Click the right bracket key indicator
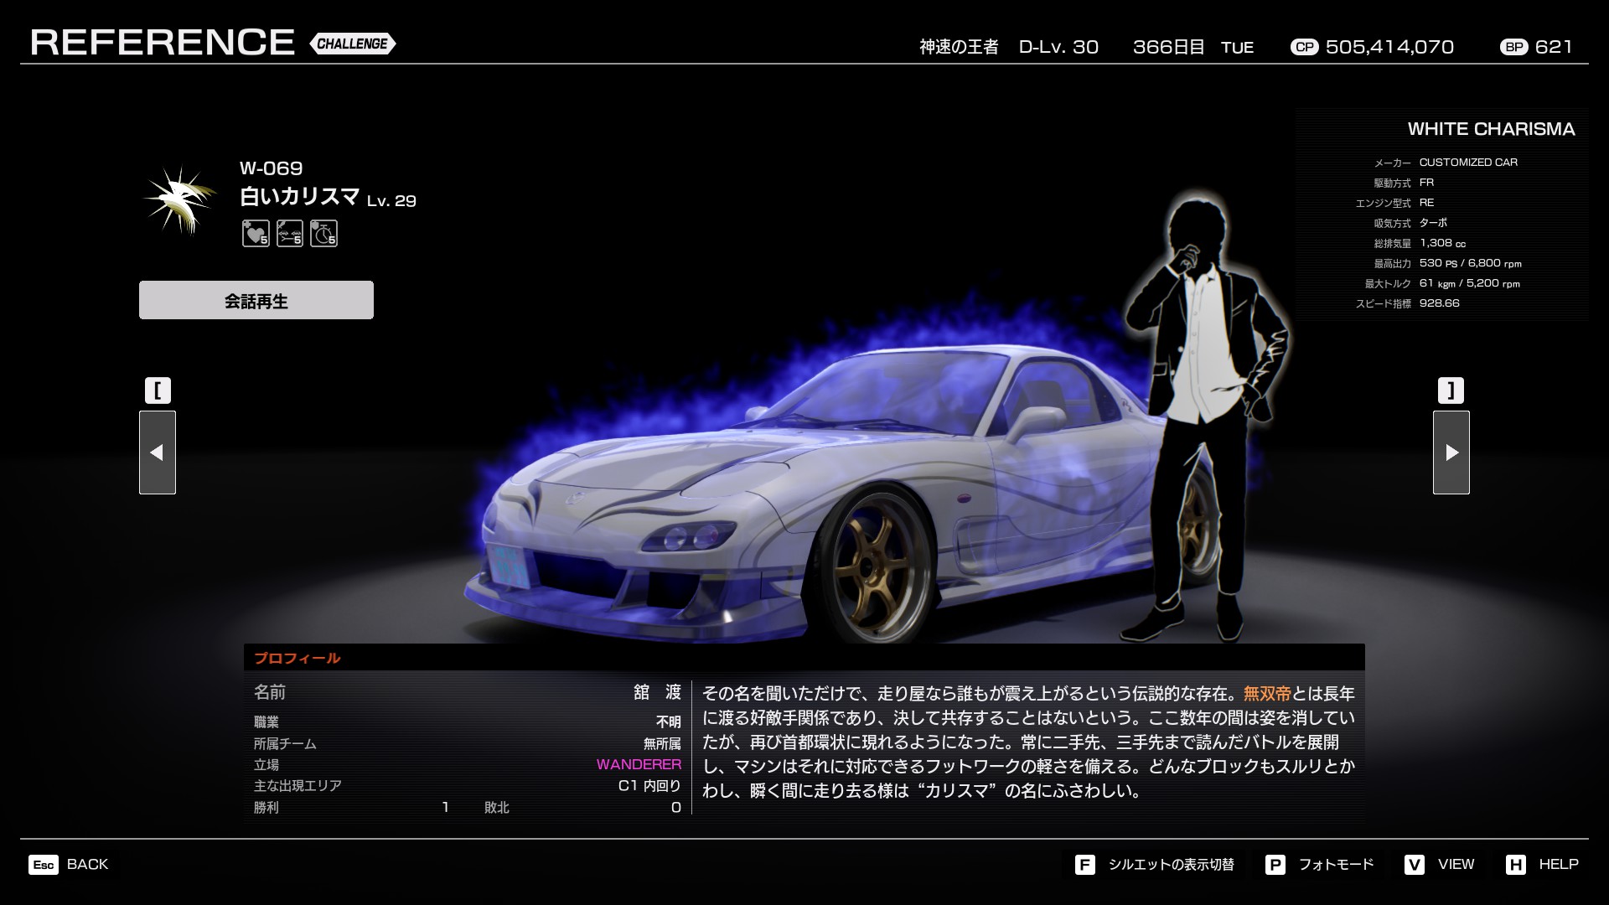This screenshot has height=905, width=1609. pyautogui.click(x=1451, y=390)
